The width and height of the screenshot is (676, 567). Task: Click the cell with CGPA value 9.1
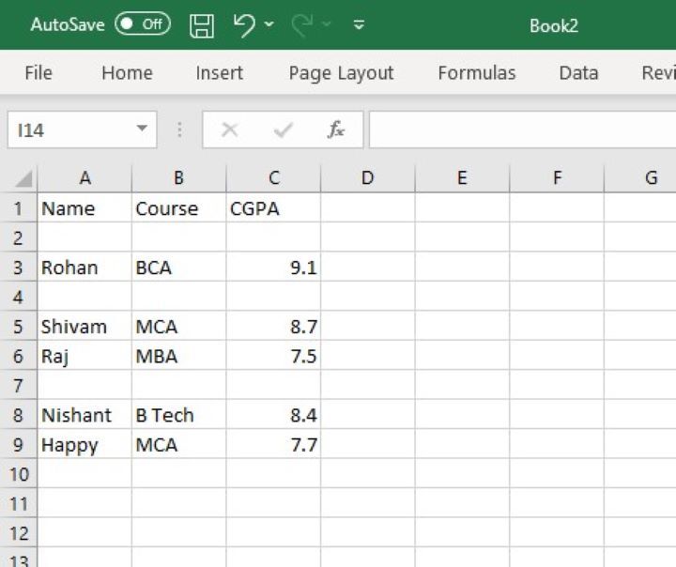[x=273, y=268]
